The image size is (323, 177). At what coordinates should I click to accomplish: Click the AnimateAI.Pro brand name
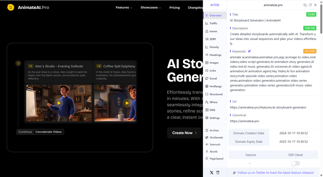click(33, 7)
